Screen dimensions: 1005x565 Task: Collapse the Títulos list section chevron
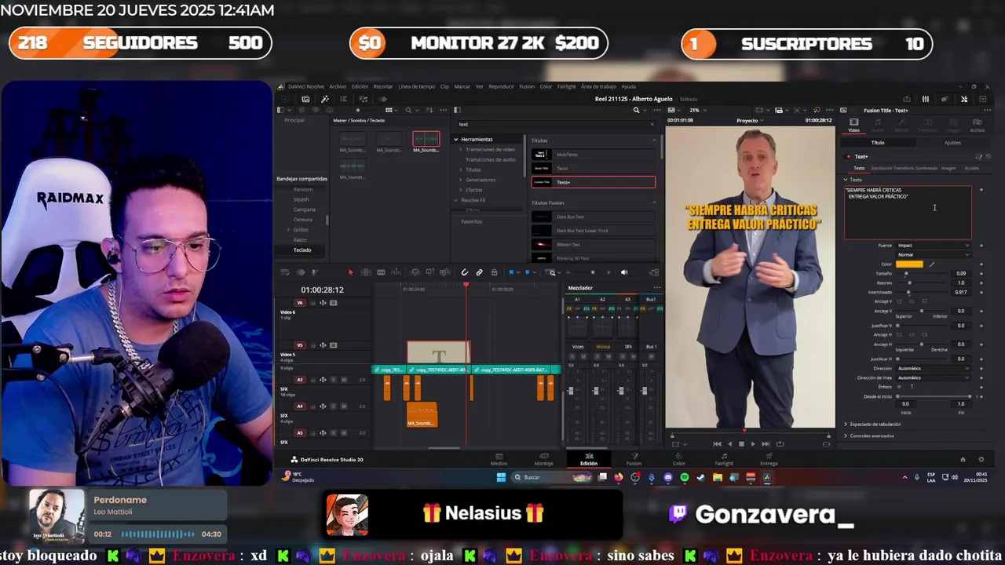point(654,140)
